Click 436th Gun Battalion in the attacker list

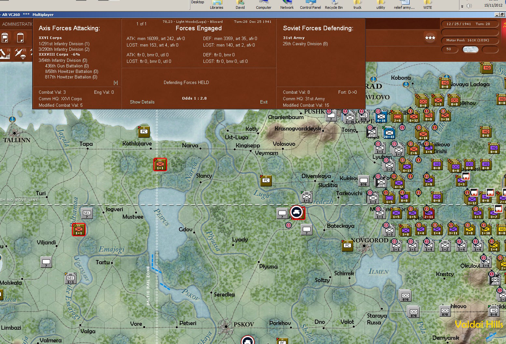click(67, 66)
